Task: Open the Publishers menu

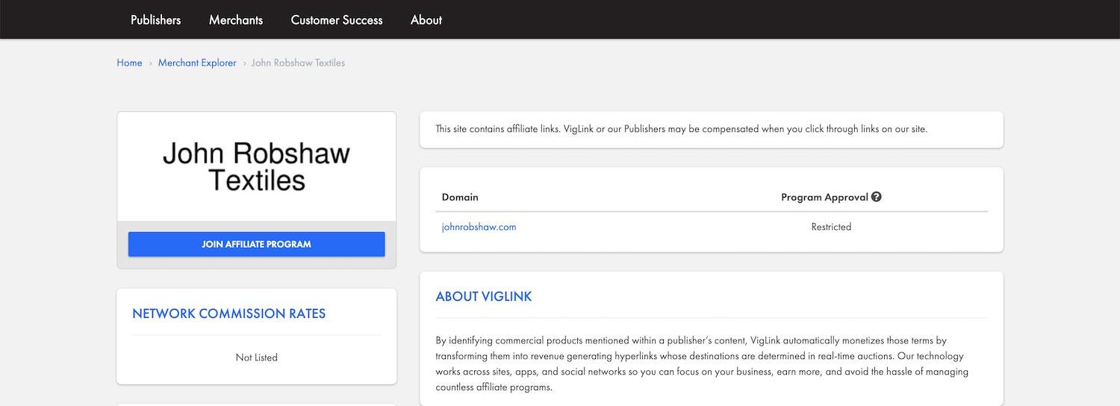Action: tap(155, 20)
